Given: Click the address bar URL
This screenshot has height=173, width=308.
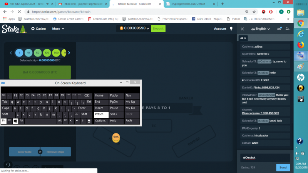Looking at the screenshot, I should [x=61, y=12].
